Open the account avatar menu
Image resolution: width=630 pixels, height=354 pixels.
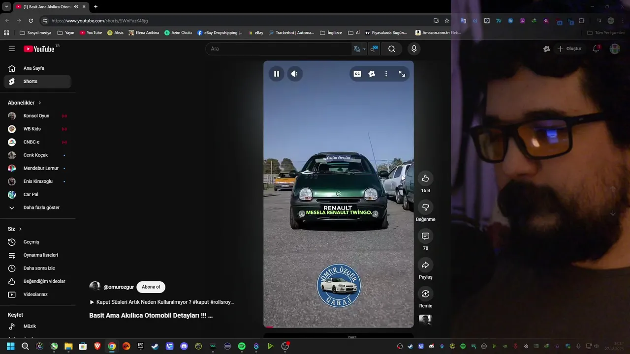[x=615, y=49]
